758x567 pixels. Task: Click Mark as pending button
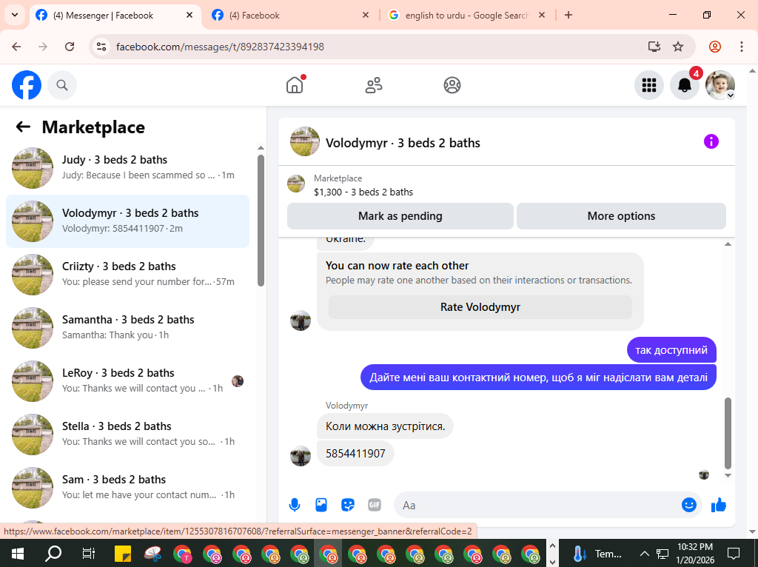click(400, 216)
